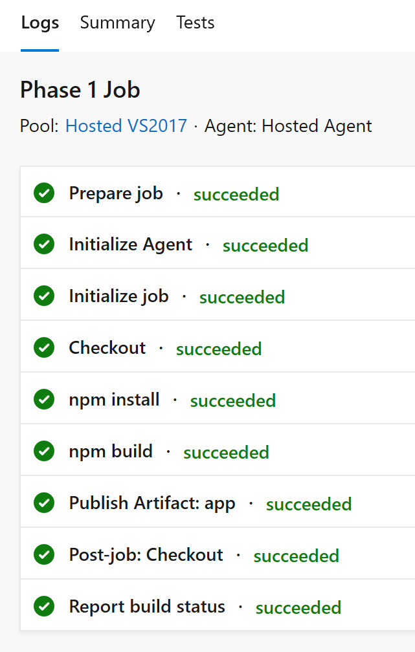Click the green status icon for Checkout
This screenshot has height=652, width=415.
44,347
